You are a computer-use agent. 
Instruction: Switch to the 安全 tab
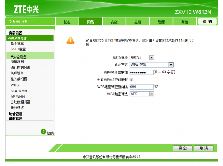coord(114,22)
